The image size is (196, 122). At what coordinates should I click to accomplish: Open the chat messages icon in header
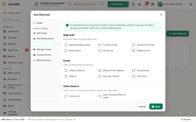tap(153, 4)
